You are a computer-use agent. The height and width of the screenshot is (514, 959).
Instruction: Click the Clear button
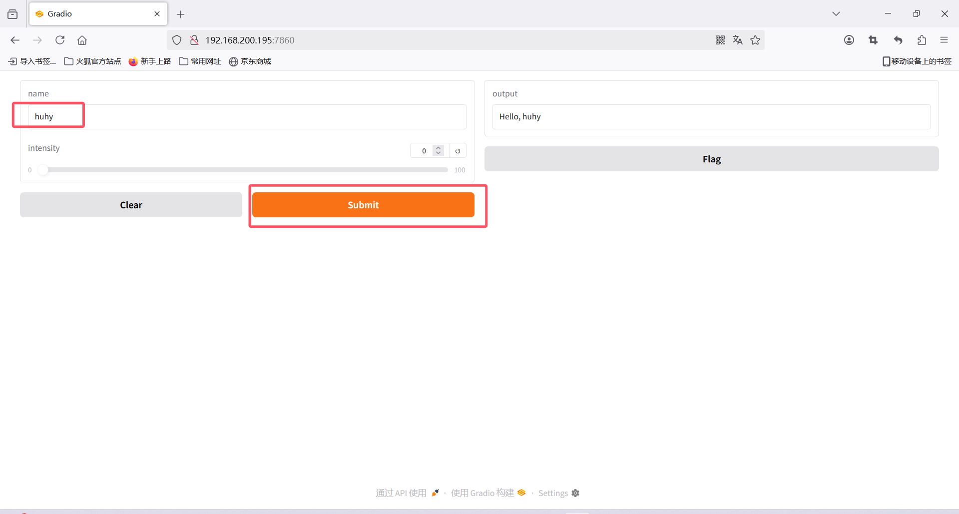131,205
